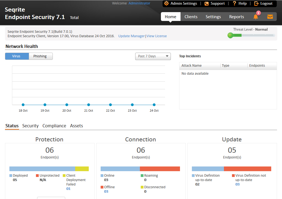Open Help using the question mark icon
282x199 pixels.
[x=234, y=3]
